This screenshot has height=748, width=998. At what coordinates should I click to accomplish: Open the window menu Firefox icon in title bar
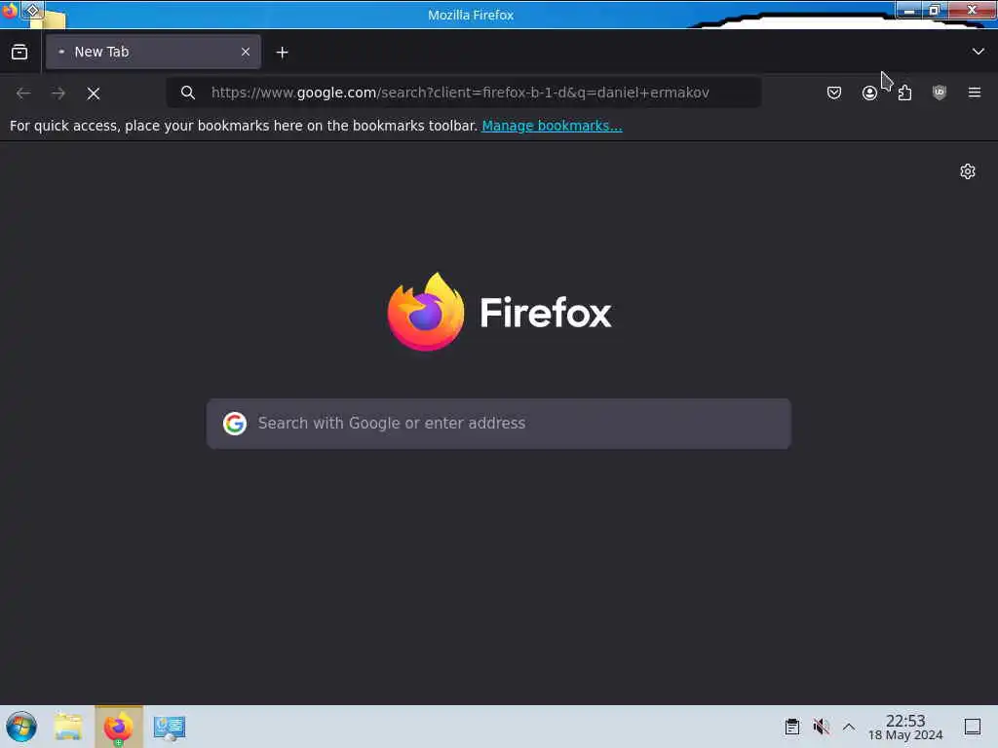[x=10, y=11]
